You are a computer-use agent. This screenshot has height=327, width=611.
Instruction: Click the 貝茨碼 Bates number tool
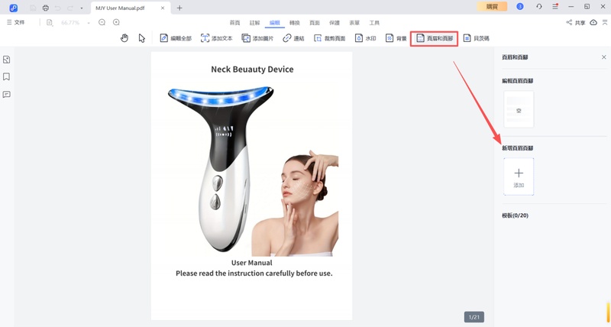(476, 38)
